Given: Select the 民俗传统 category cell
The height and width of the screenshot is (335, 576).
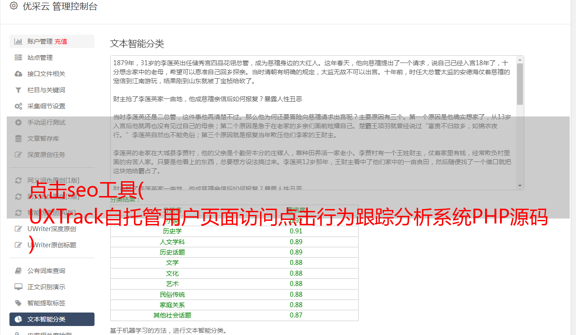Looking at the screenshot, I should pos(172,295).
